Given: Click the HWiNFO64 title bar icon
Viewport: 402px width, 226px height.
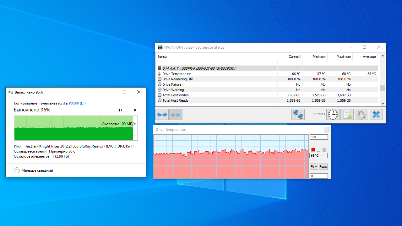Looking at the screenshot, I should (x=160, y=47).
